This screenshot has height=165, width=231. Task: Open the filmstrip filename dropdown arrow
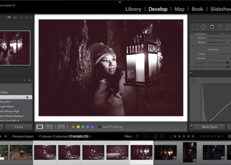(91, 136)
